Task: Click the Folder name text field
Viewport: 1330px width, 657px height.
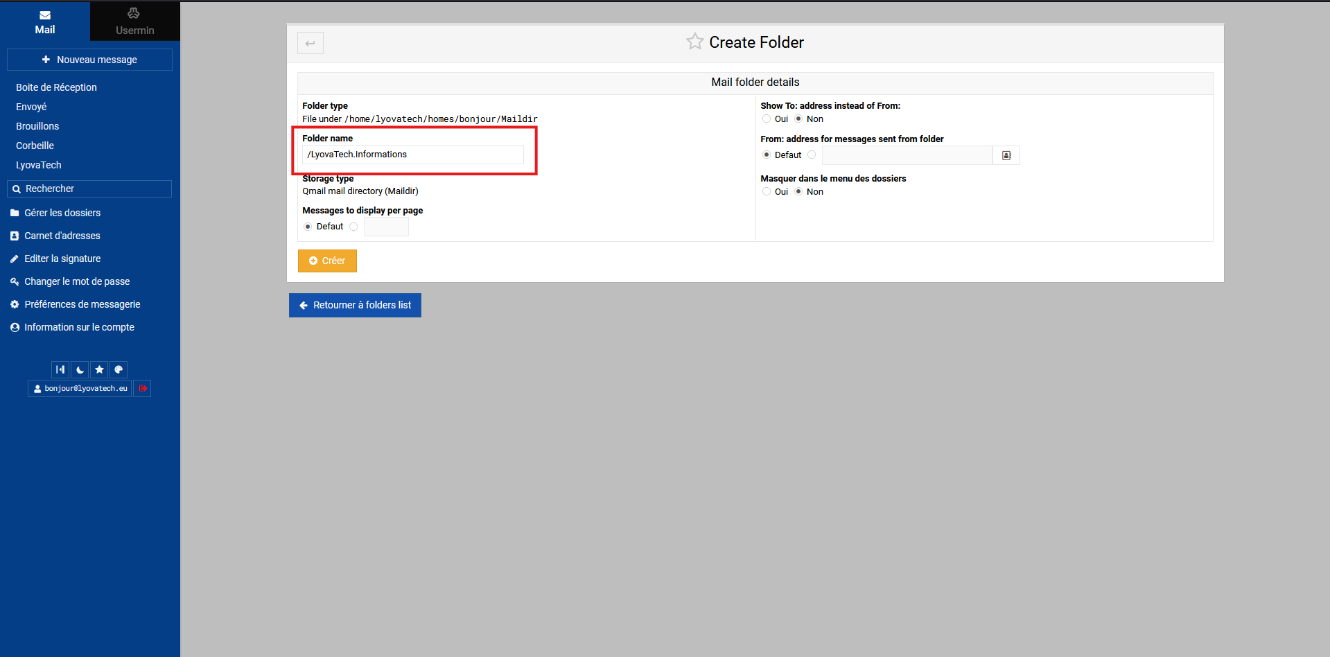Action: 413,155
